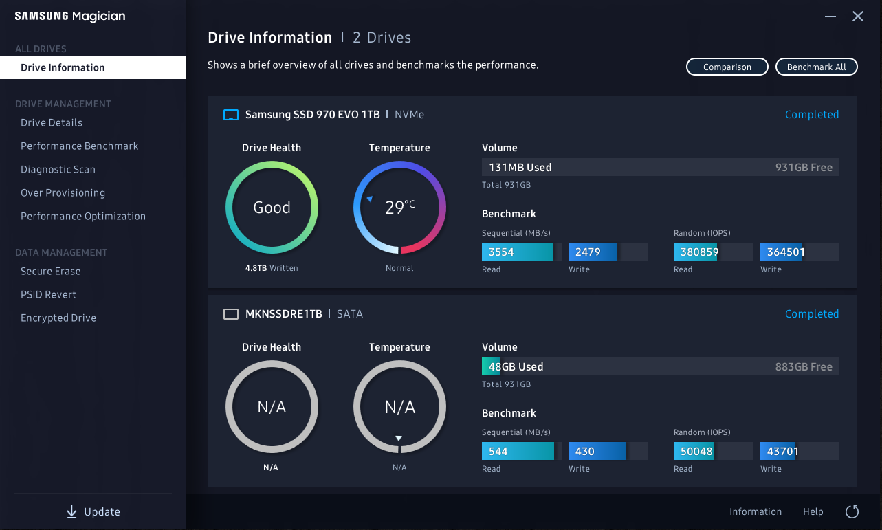882x530 pixels.
Task: Click the Normal temperature status label
Action: coord(399,268)
